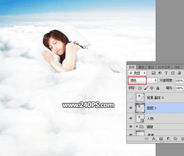This screenshot has width=184, height=156.
Task: Open the 类型 layer filter dropdown
Action: 137,73
